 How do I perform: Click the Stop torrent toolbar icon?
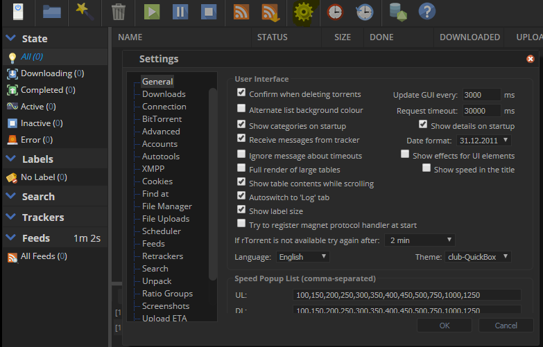(207, 12)
